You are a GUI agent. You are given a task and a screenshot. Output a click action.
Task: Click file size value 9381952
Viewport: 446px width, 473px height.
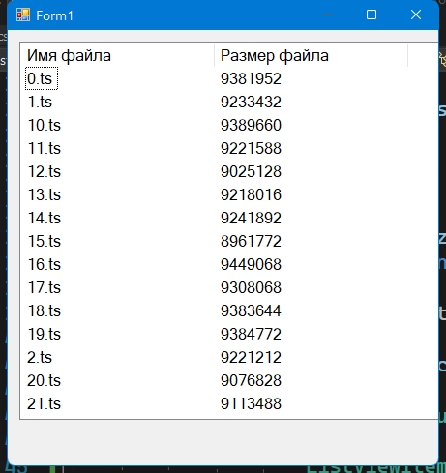251,78
